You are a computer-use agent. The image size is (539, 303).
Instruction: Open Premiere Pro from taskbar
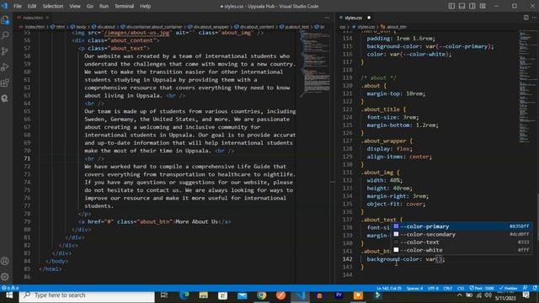(x=339, y=295)
